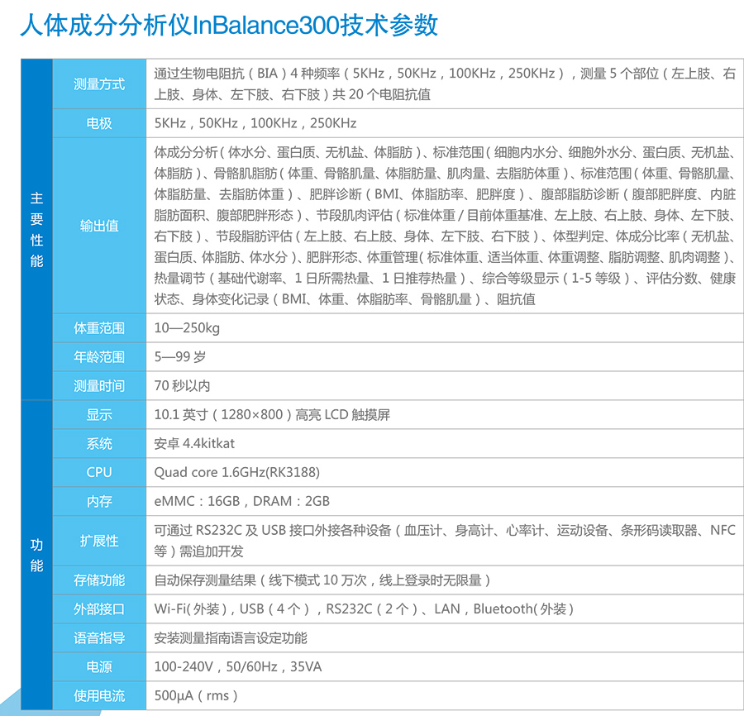Click the title 人体成分分析仪InBalance300技术参数
Image resolution: width=744 pixels, height=716 pixels.
[x=229, y=25]
